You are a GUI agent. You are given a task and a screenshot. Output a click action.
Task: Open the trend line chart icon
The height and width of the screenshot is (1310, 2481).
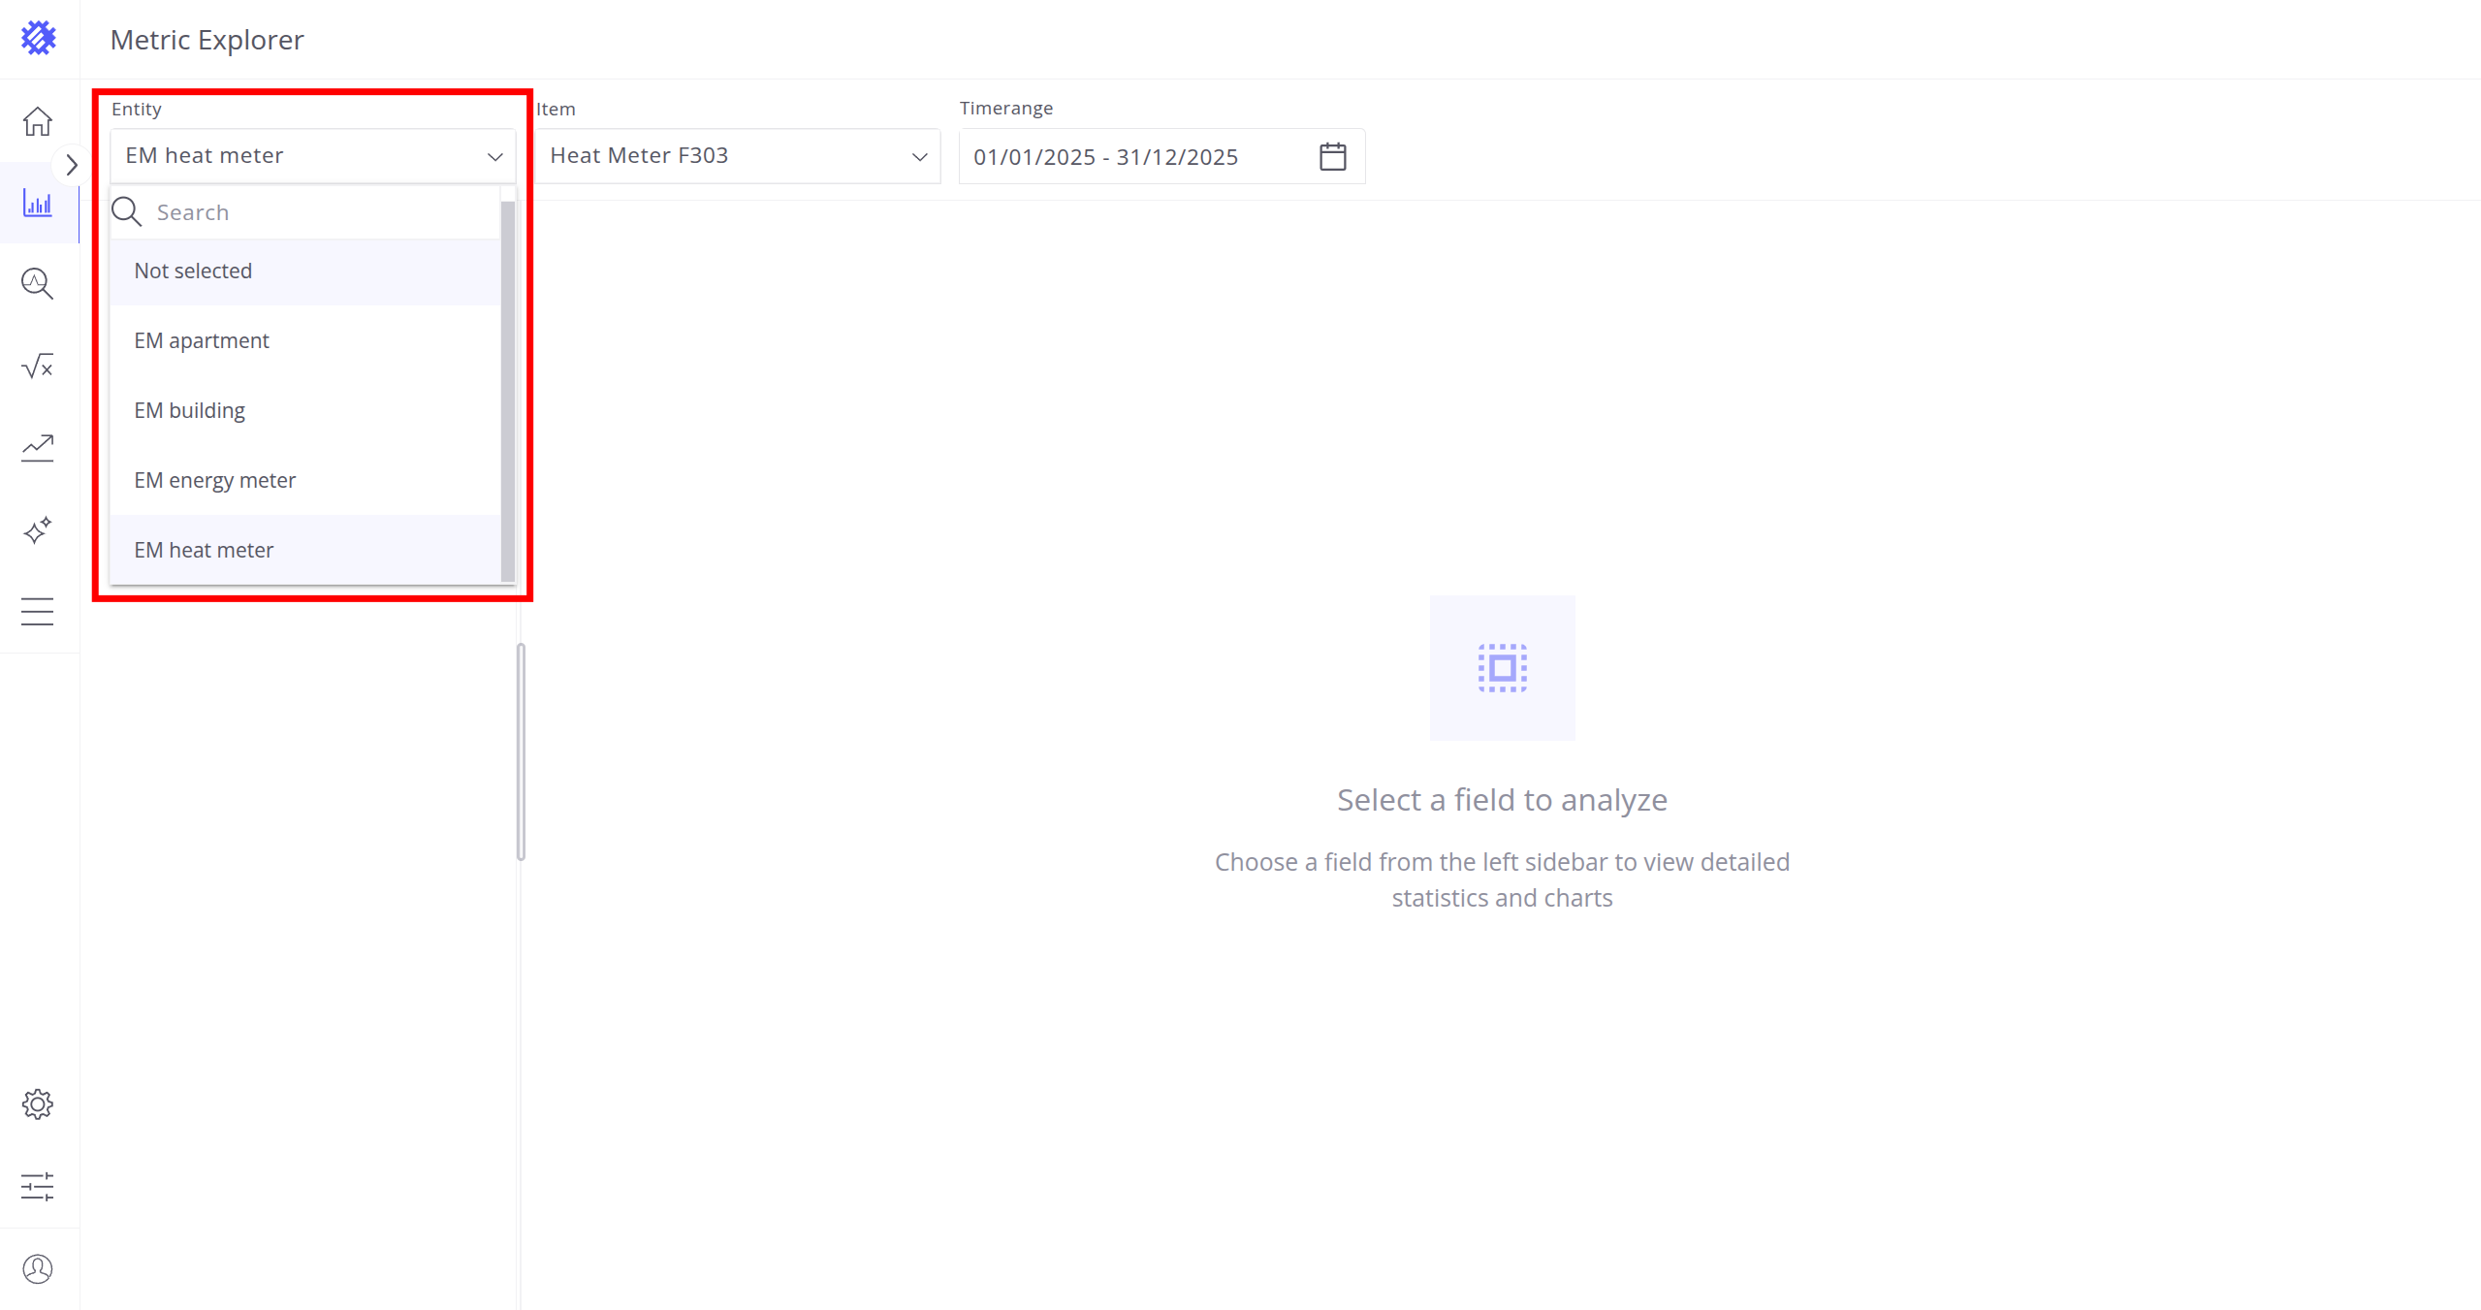coord(38,448)
